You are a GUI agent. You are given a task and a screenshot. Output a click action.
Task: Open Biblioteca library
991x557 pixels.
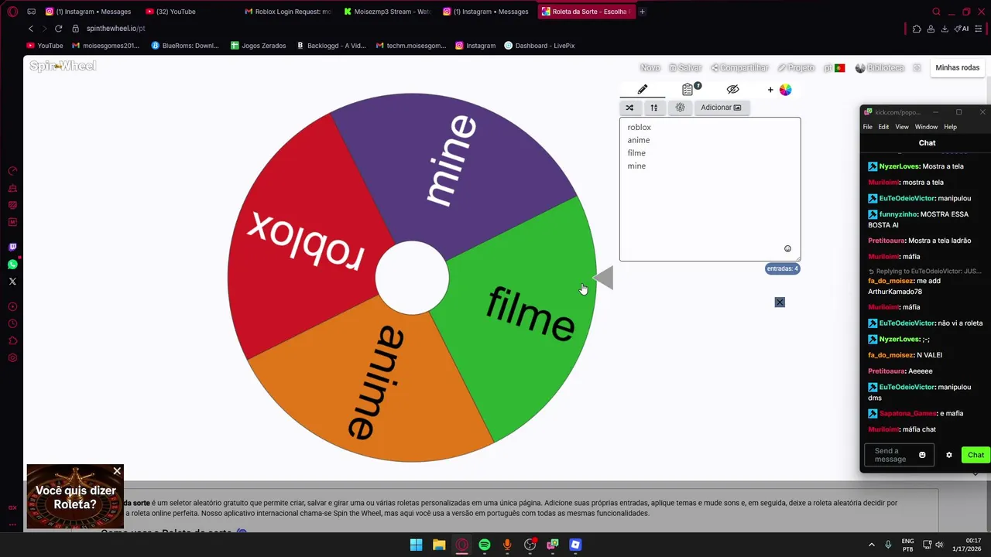pos(880,68)
